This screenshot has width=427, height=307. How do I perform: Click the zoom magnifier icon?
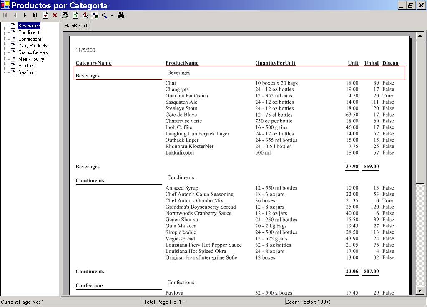(104, 15)
